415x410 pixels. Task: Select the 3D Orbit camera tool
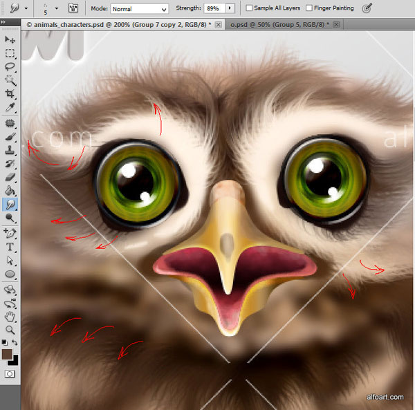10,304
